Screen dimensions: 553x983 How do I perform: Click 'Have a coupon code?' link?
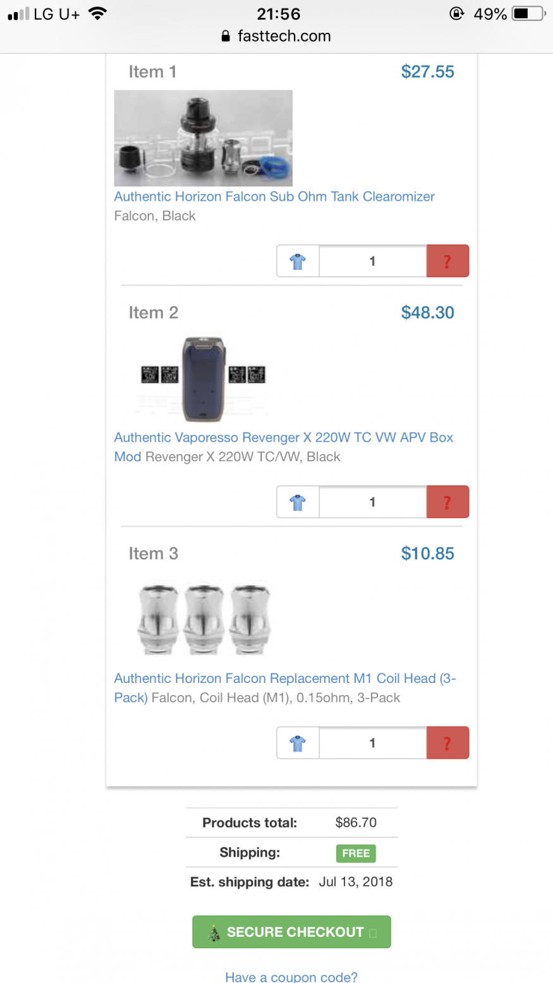291,977
